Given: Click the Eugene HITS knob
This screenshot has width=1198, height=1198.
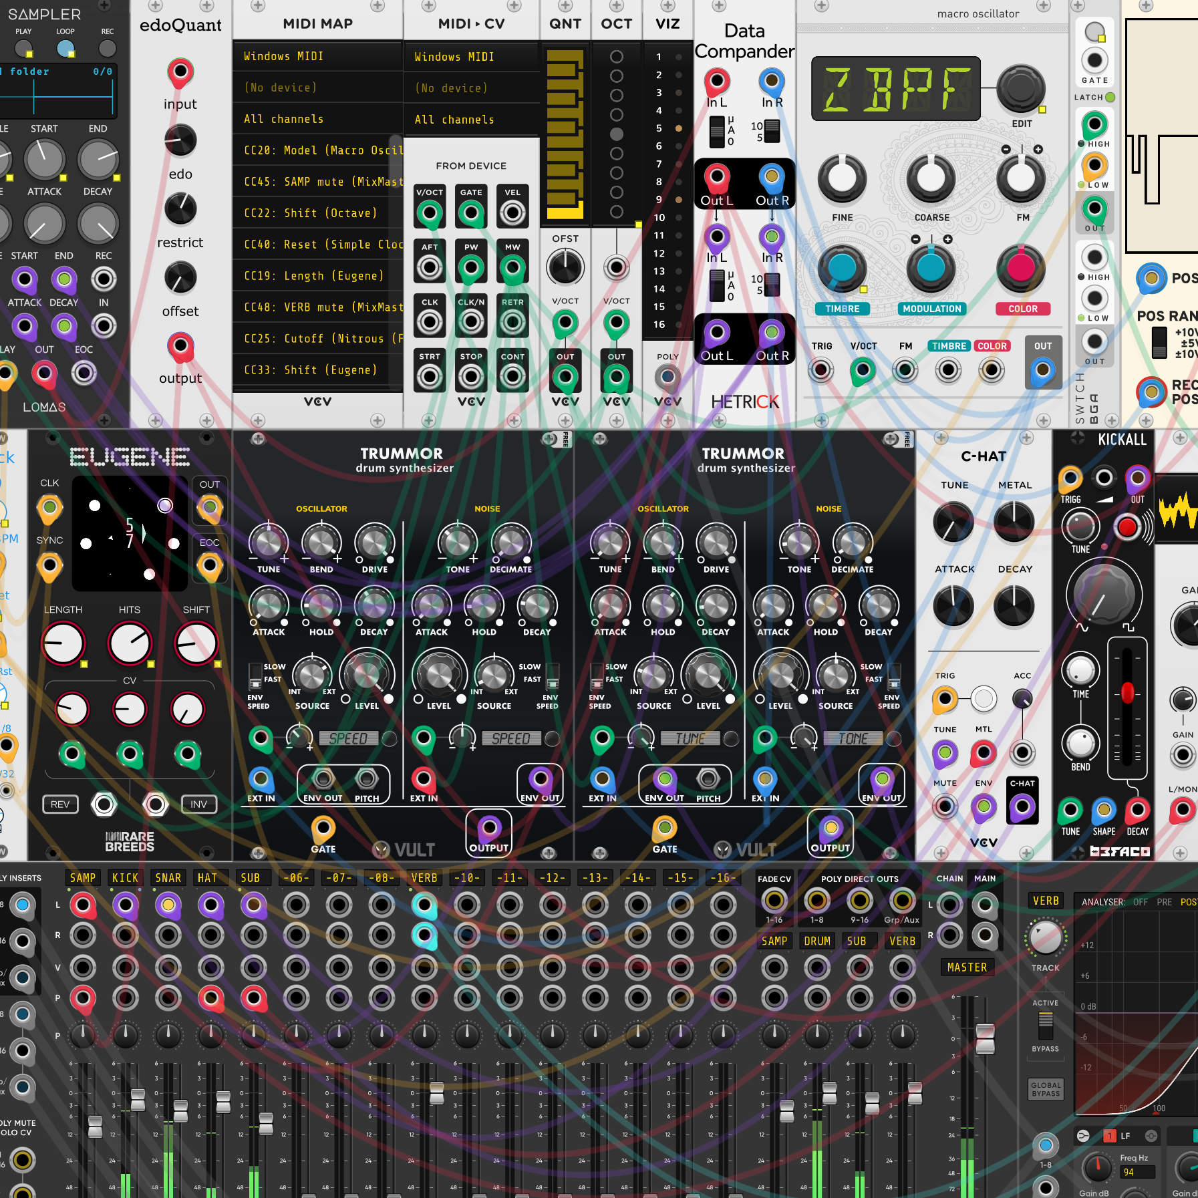Looking at the screenshot, I should pyautogui.click(x=130, y=643).
